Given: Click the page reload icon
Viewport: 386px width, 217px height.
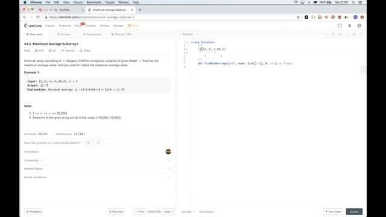Looking at the screenshot, I should [38, 17].
